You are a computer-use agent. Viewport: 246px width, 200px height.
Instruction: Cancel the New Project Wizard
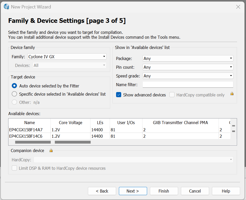click(195, 191)
